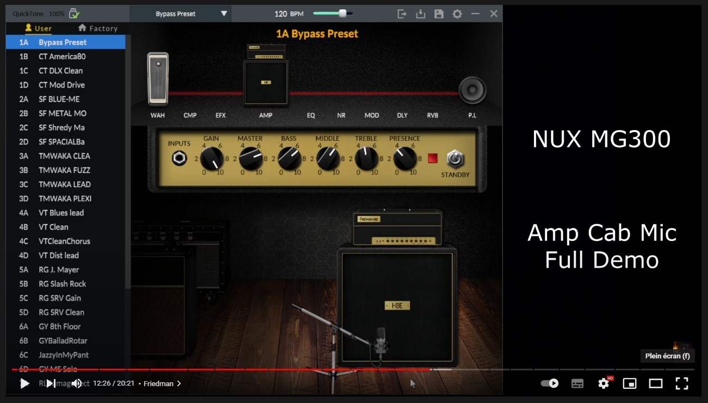Screen dimensions: 708x403
Task: Open QuickTone settings gear
Action: pyautogui.click(x=457, y=14)
